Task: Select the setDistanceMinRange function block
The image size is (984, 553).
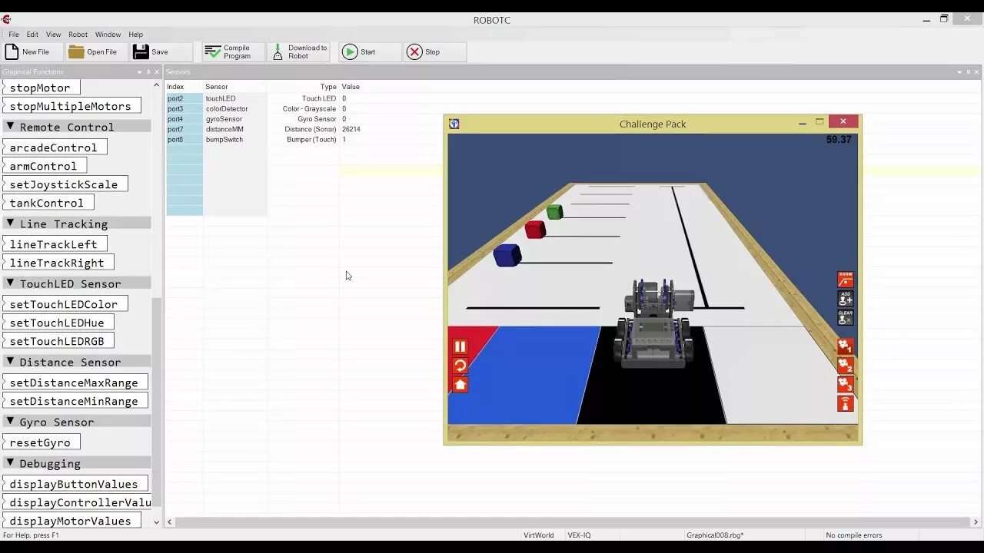Action: point(75,401)
